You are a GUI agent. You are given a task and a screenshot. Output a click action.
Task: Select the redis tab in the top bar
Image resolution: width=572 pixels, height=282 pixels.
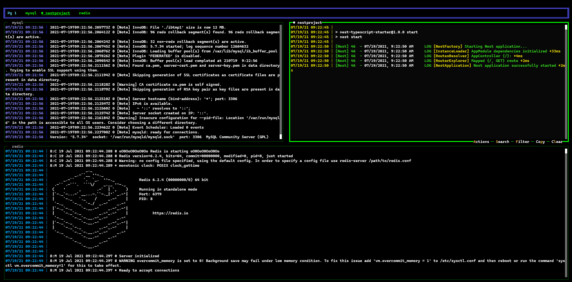pos(84,13)
